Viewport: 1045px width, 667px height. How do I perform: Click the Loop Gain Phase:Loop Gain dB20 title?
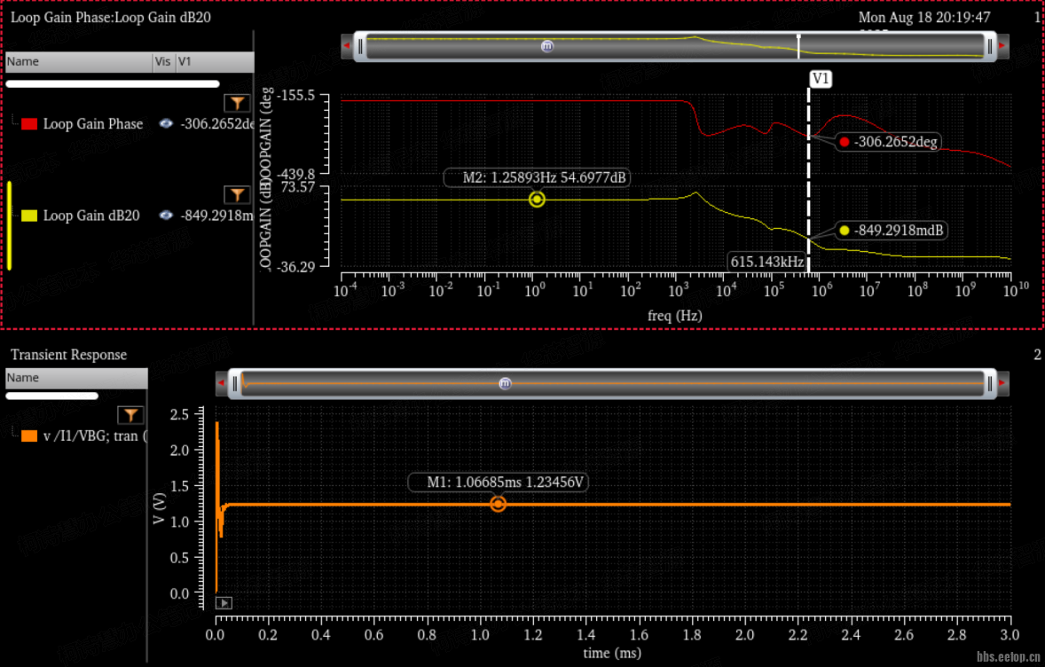[111, 18]
